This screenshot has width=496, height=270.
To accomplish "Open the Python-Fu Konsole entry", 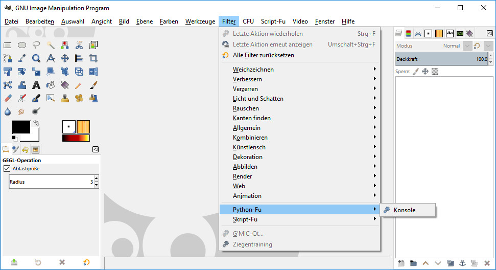I will pyautogui.click(x=408, y=210).
